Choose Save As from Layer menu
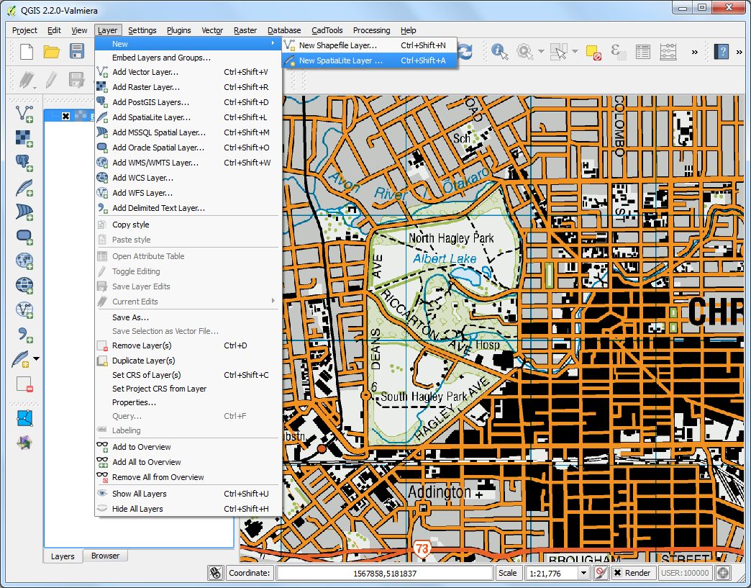The width and height of the screenshot is (751, 588). pyautogui.click(x=188, y=317)
